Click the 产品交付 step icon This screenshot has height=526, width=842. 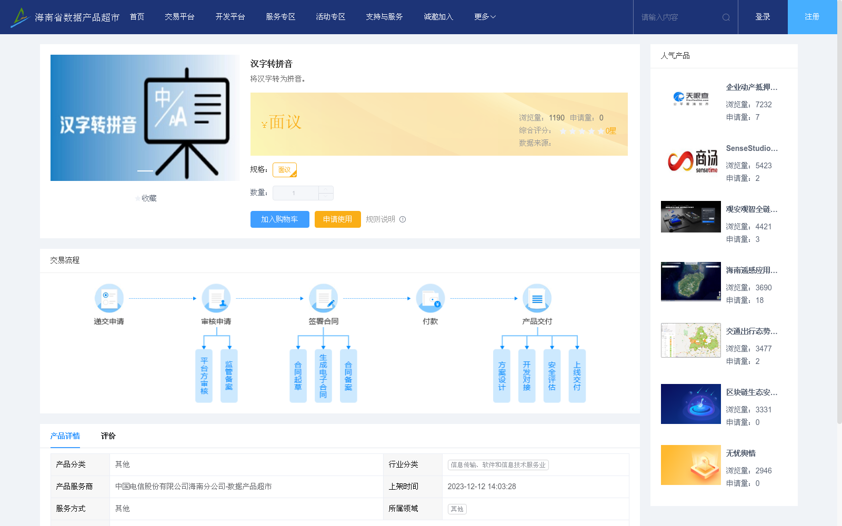pyautogui.click(x=537, y=298)
